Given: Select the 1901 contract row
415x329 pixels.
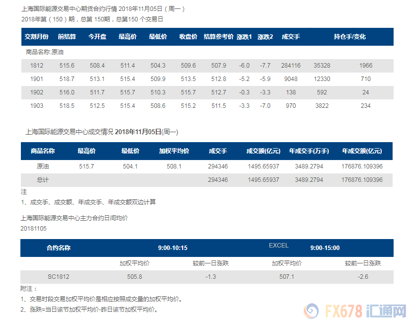Looking at the screenshot, I should click(x=37, y=79).
